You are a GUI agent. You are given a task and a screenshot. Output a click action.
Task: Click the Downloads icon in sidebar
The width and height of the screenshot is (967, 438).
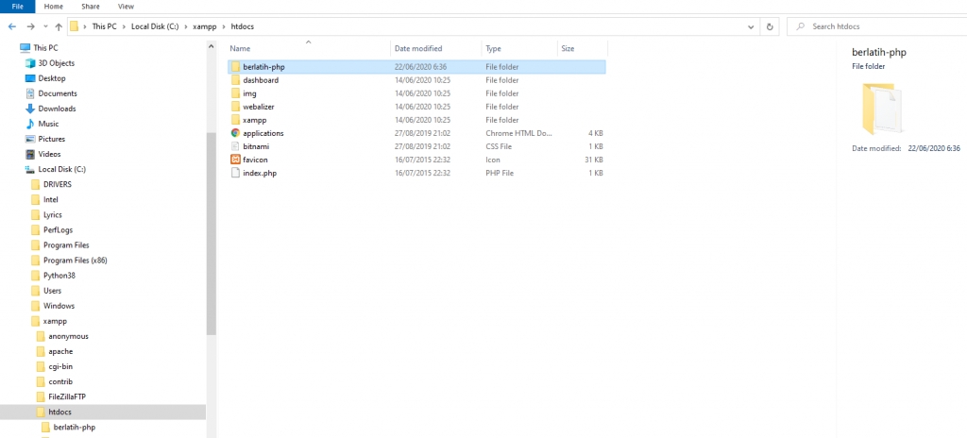pos(30,109)
